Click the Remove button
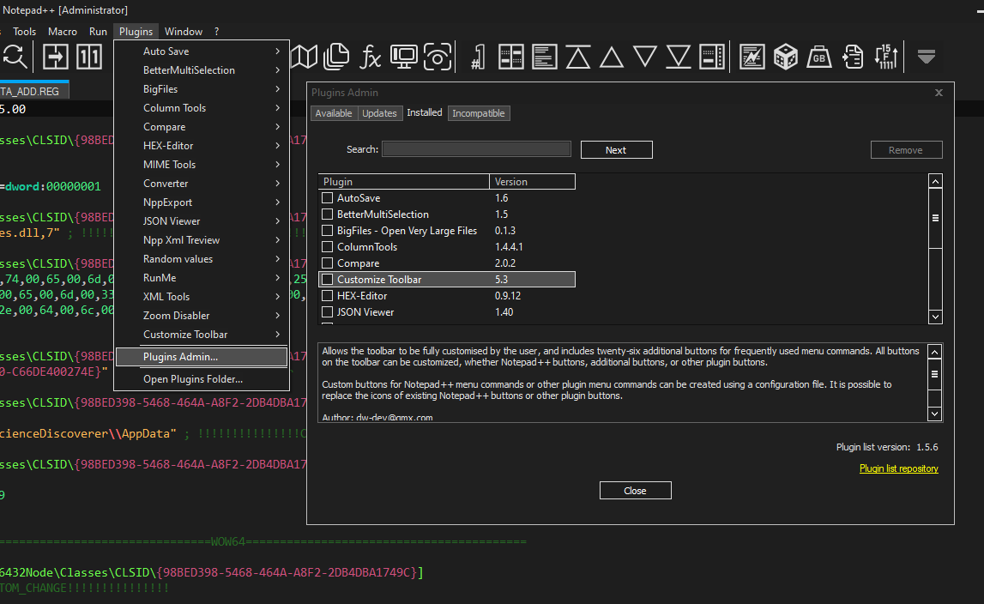 906,150
